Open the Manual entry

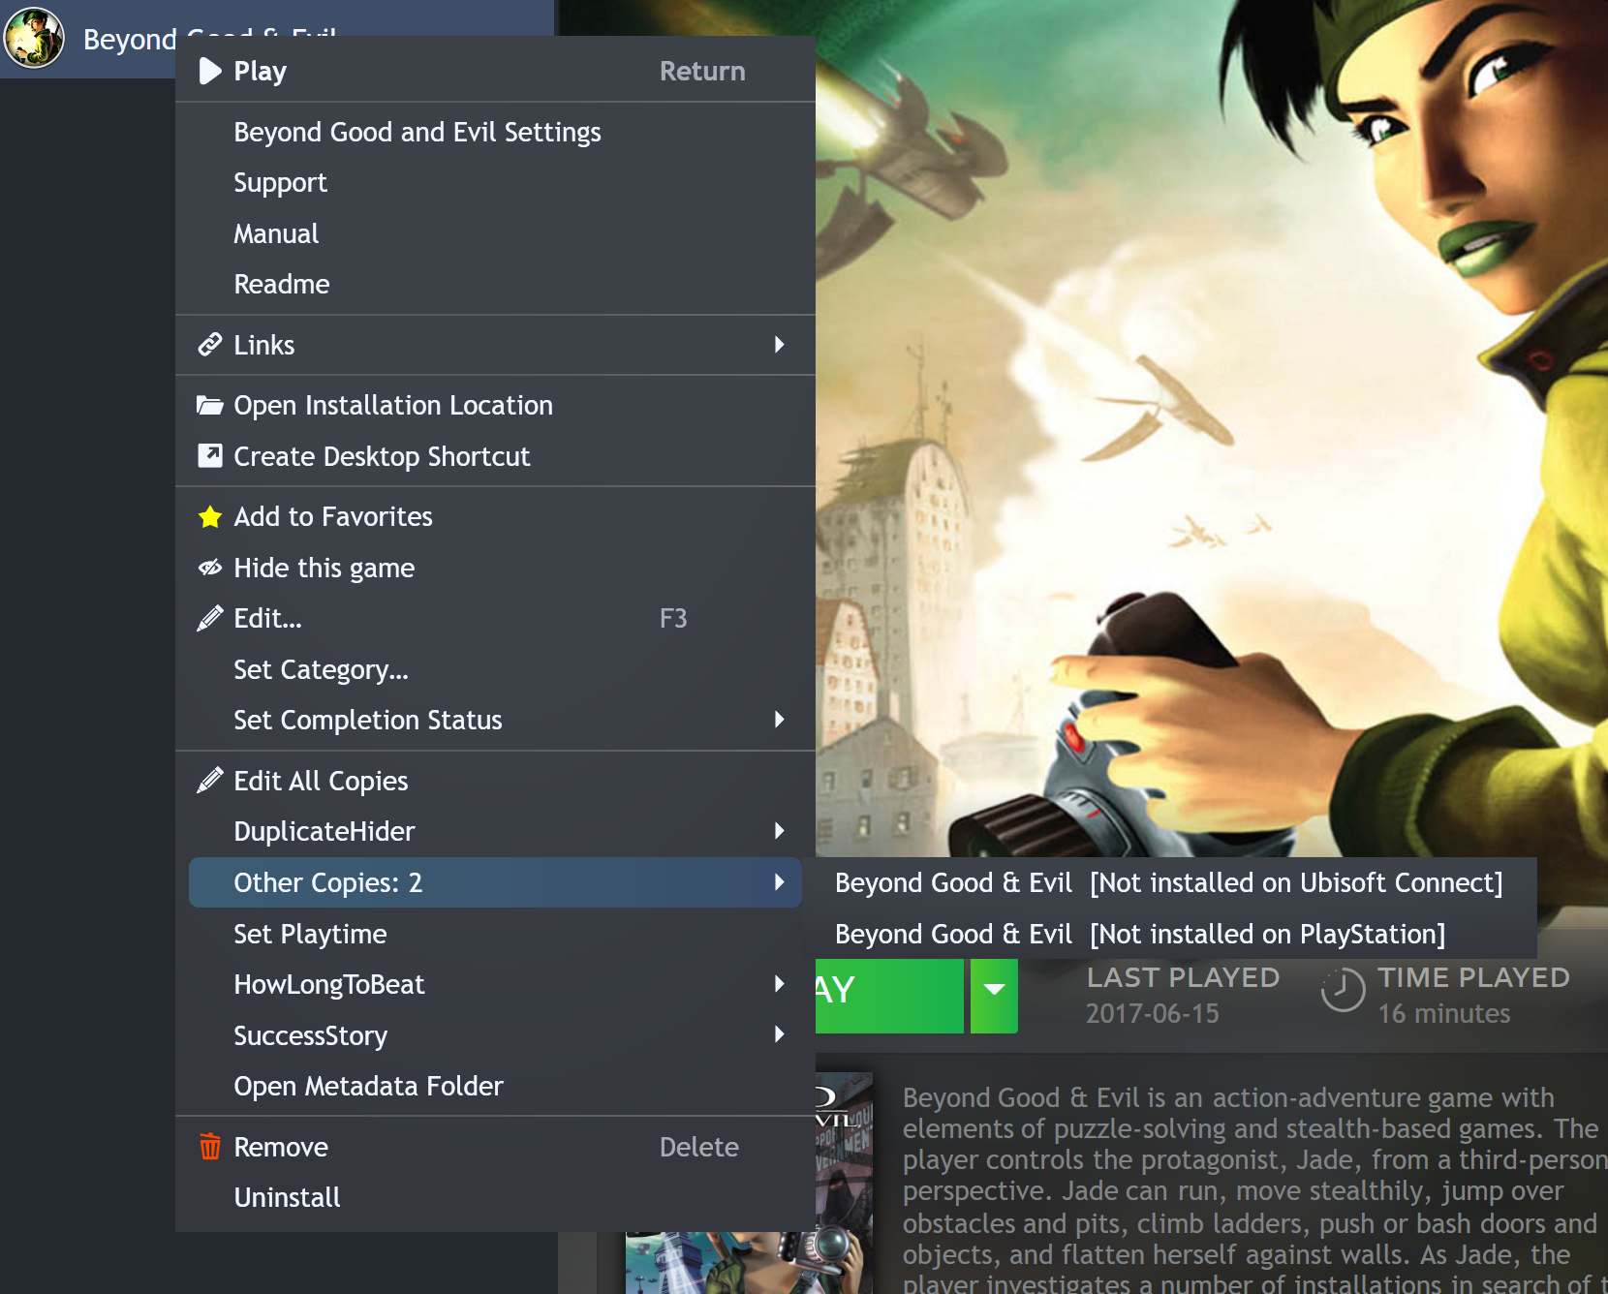pyautogui.click(x=495, y=233)
